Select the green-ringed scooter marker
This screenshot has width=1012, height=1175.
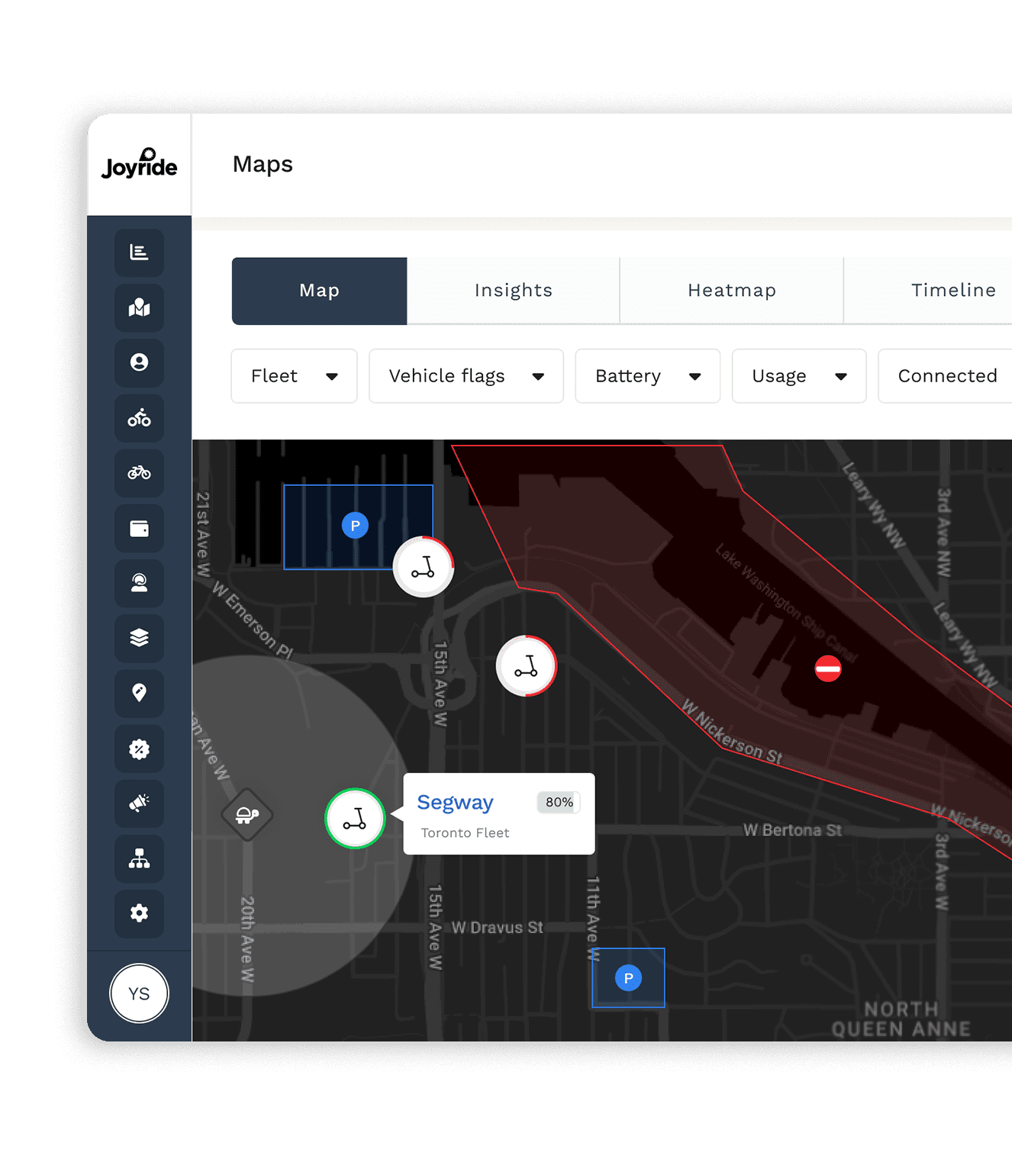point(355,819)
